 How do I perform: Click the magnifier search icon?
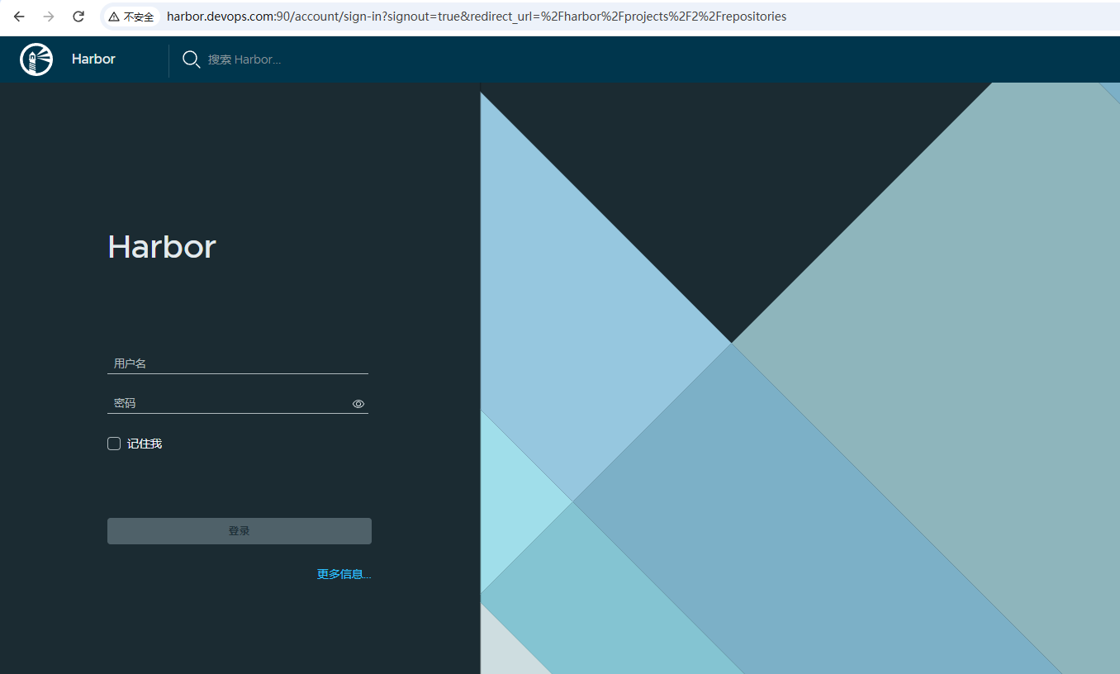pos(191,59)
